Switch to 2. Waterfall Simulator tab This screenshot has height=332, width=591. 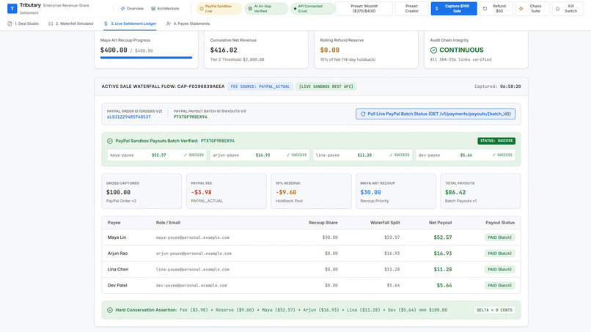click(x=71, y=23)
